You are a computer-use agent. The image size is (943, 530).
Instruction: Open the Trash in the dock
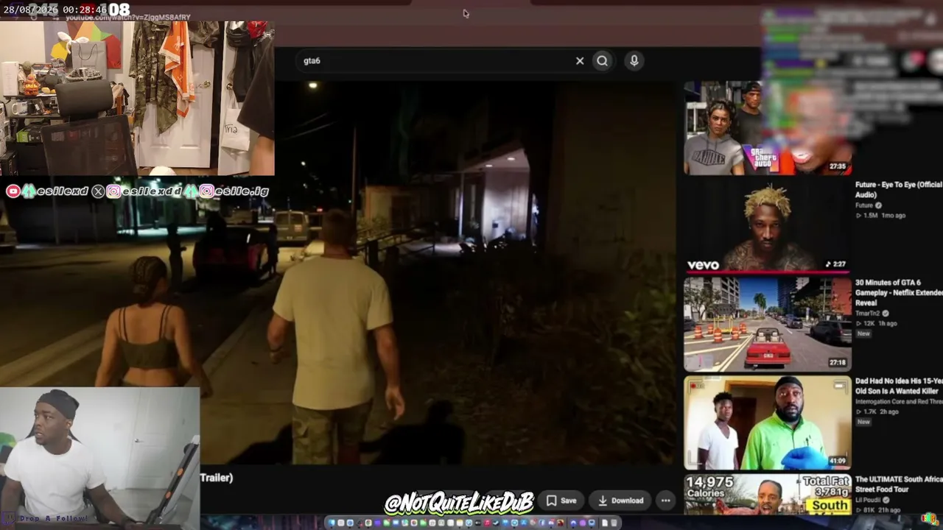pos(613,523)
